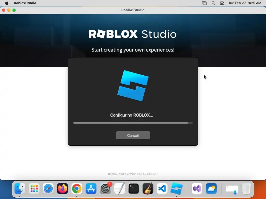266x199 pixels.
Task: Maximize the Roblox Studio window
Action: coord(14,10)
